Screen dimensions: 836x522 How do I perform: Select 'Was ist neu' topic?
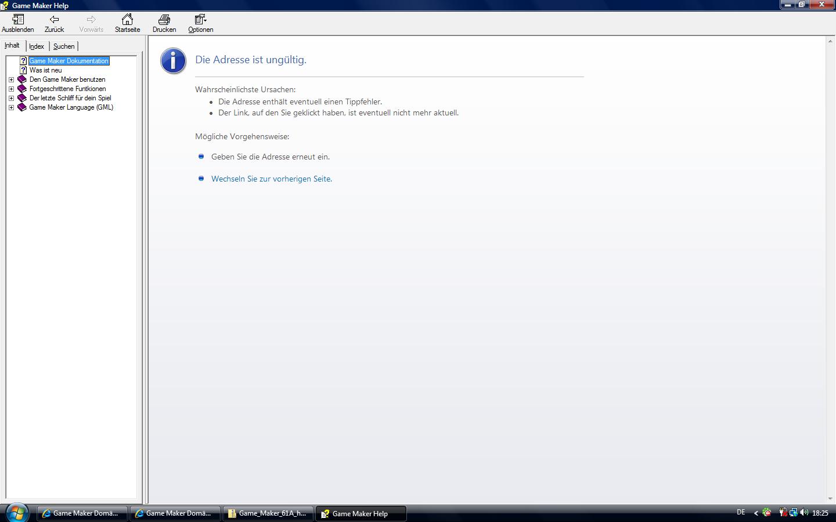45,70
